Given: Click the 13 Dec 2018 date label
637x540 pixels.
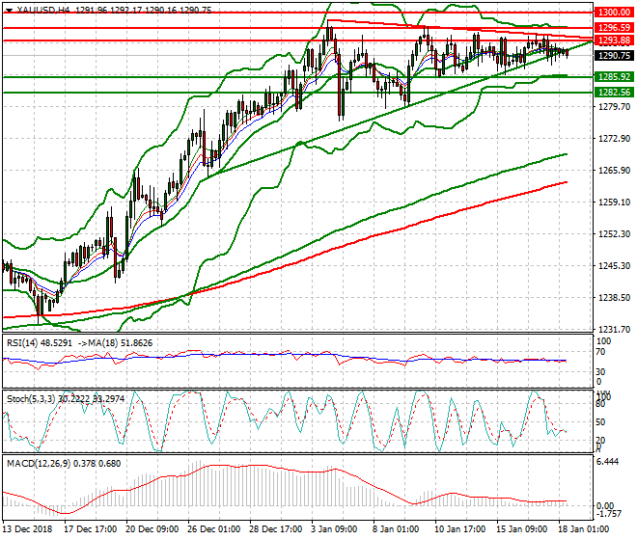Looking at the screenshot, I should point(28,529).
